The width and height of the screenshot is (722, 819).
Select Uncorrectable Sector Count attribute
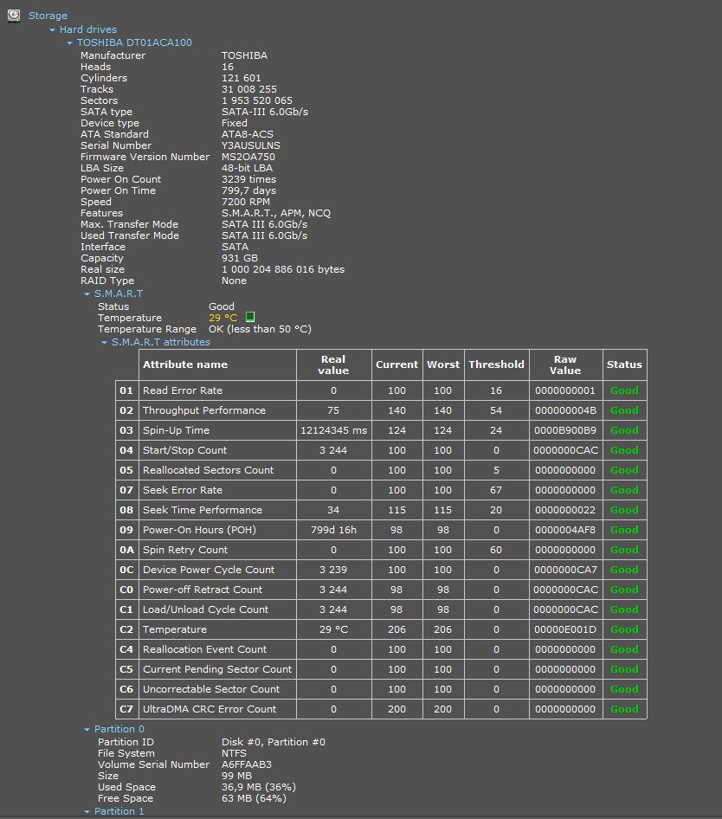211,689
